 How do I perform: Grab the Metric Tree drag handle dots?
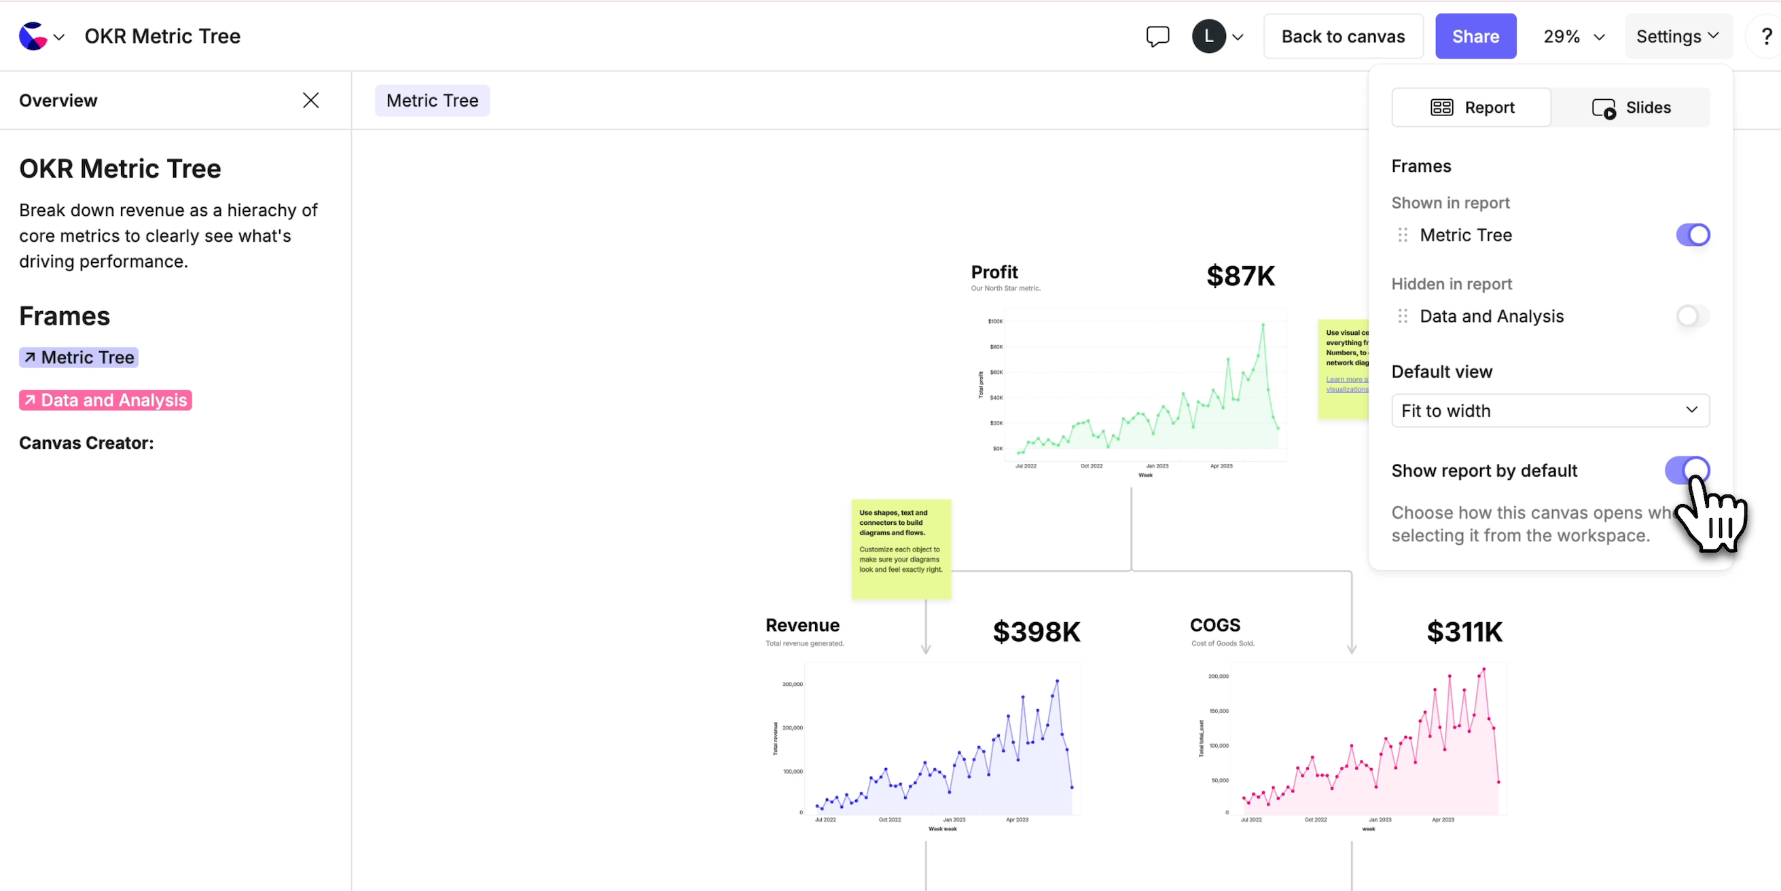pyautogui.click(x=1402, y=235)
